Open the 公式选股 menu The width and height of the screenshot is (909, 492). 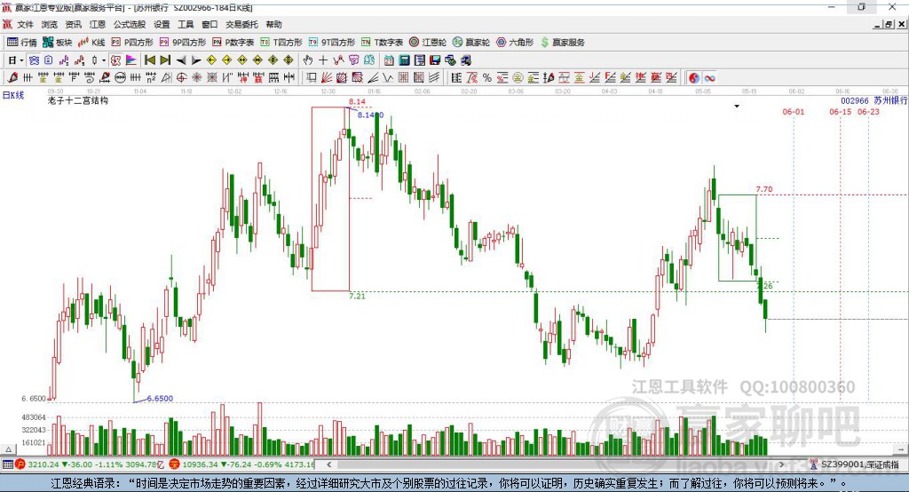[130, 24]
